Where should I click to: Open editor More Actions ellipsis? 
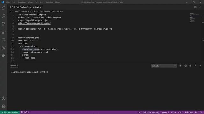pos(200,7)
